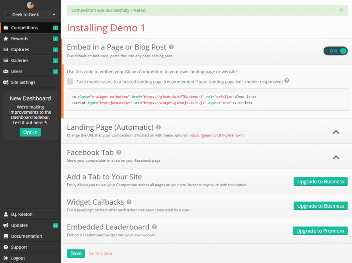Open Site Settings gears icon
The image size is (352, 263).
(x=6, y=82)
